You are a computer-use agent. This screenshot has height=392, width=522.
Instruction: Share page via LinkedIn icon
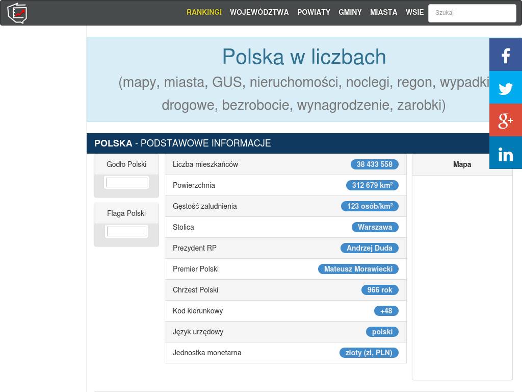[x=505, y=153]
